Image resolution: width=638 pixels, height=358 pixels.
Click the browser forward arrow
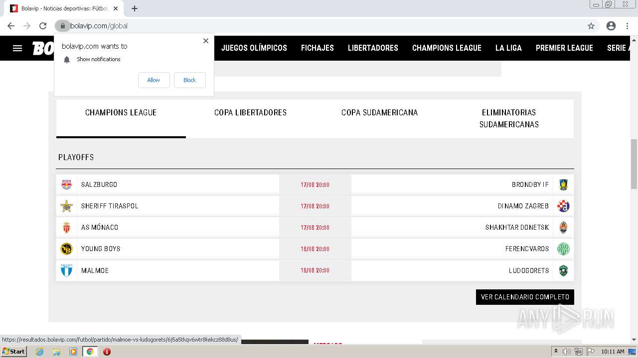(27, 26)
